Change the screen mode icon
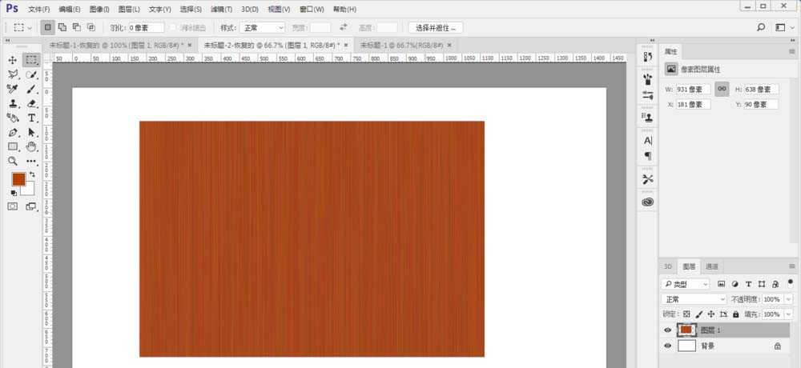The image size is (801, 368). point(31,206)
